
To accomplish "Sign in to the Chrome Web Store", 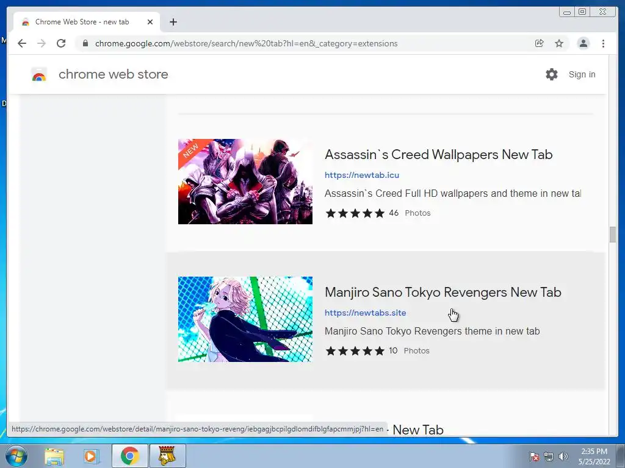I will (x=582, y=74).
